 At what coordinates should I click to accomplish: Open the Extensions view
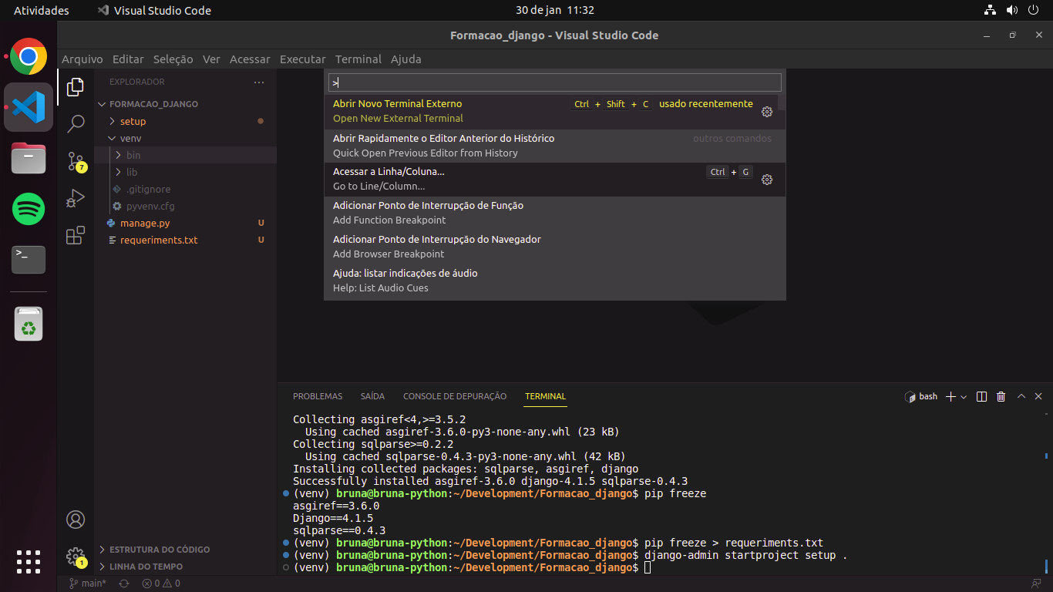[76, 235]
